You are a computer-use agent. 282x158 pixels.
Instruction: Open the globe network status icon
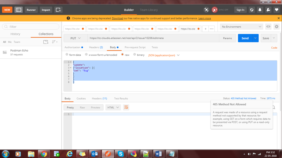252,10
